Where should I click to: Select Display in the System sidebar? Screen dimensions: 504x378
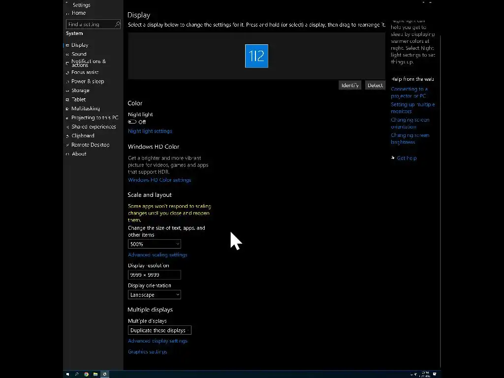click(x=80, y=45)
